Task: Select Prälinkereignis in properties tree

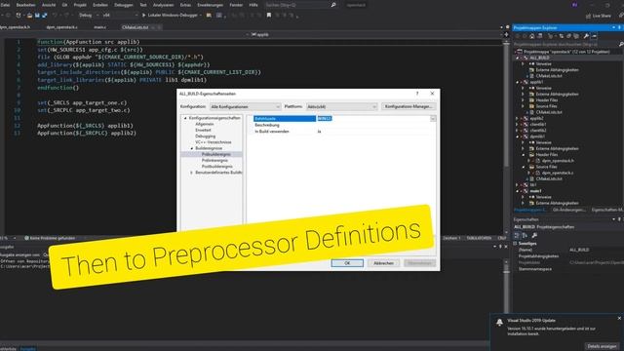Action: point(214,160)
